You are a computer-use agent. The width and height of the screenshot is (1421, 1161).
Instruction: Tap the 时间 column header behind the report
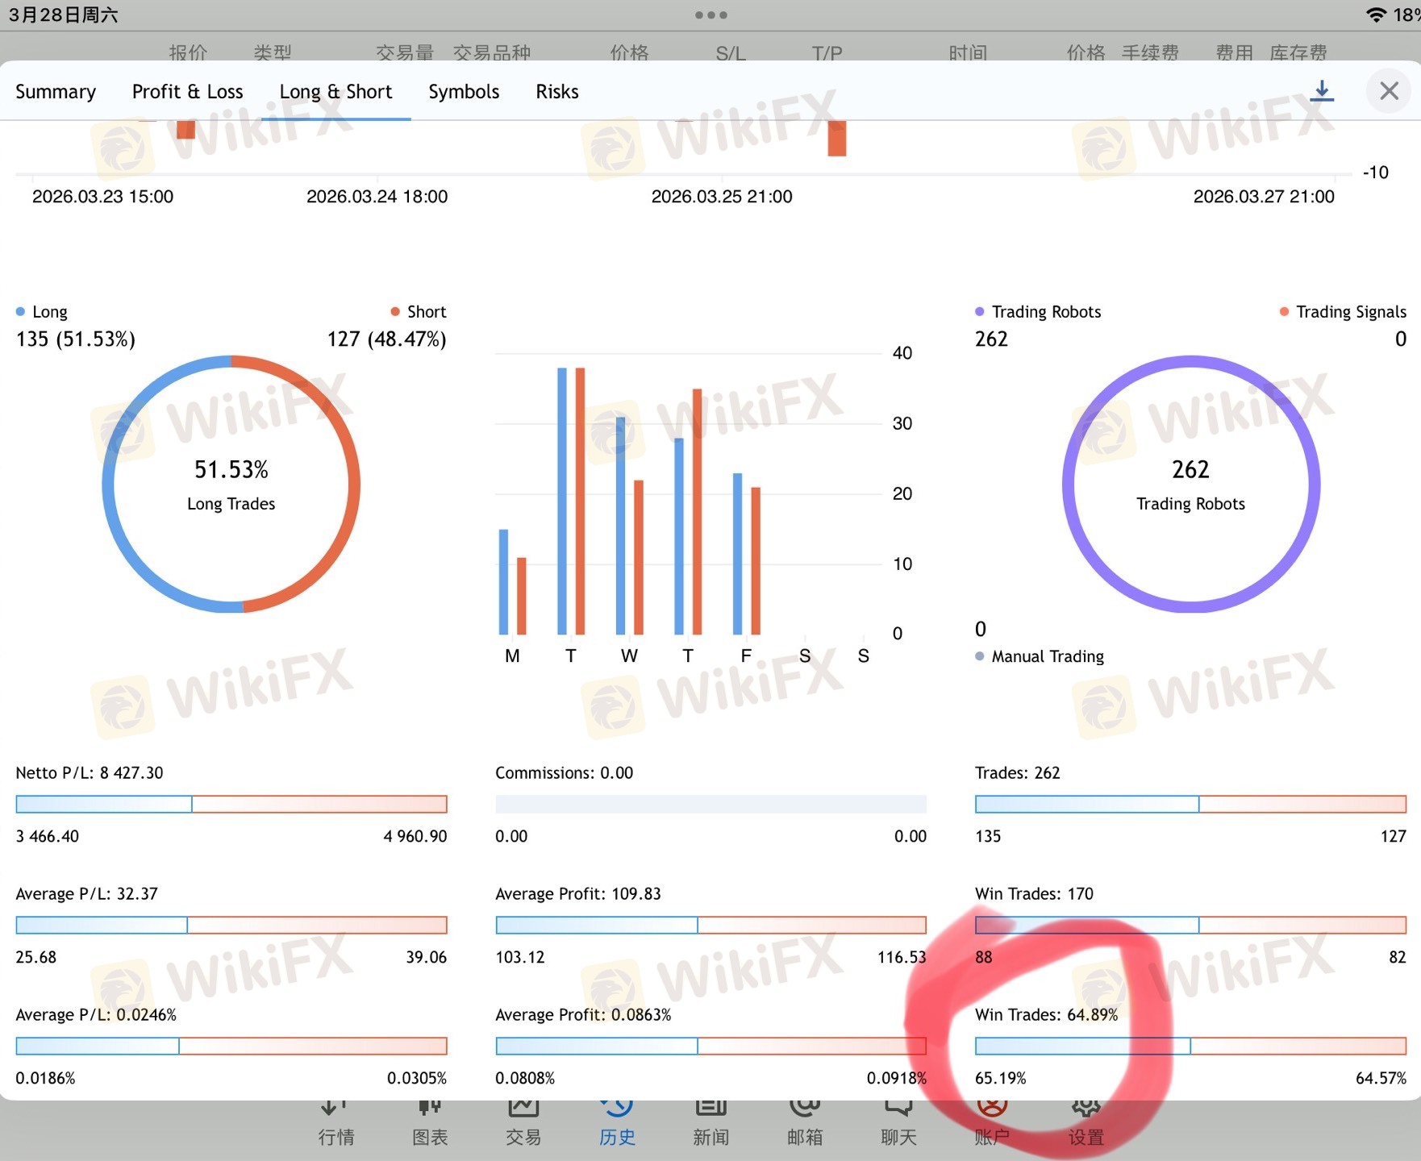(968, 52)
